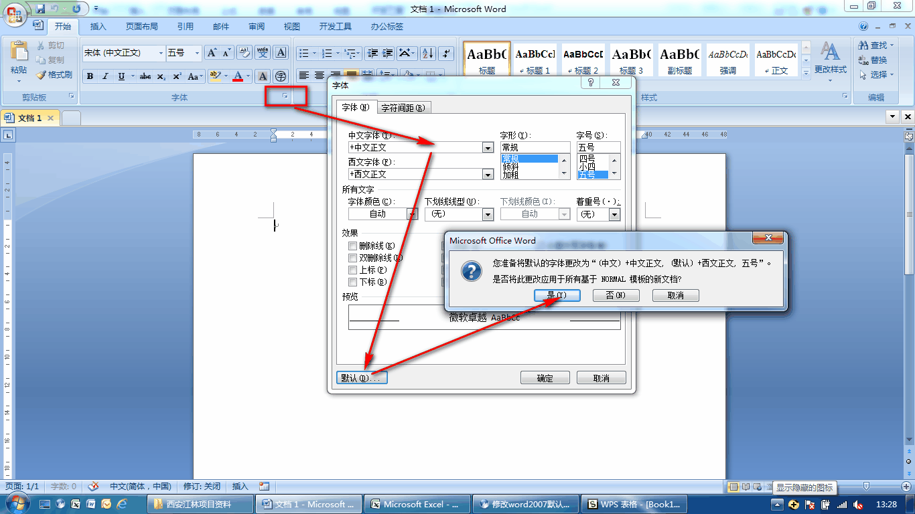Open the Microsoft Excel taskbar item
The image size is (915, 514).
click(x=418, y=504)
